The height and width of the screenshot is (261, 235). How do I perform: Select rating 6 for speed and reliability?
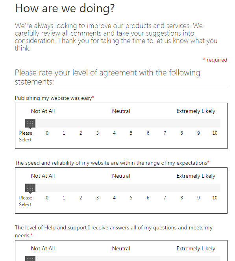click(148, 197)
